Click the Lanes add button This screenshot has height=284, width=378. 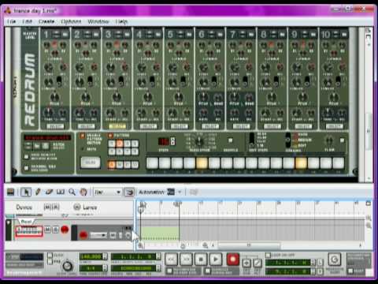(x=76, y=207)
